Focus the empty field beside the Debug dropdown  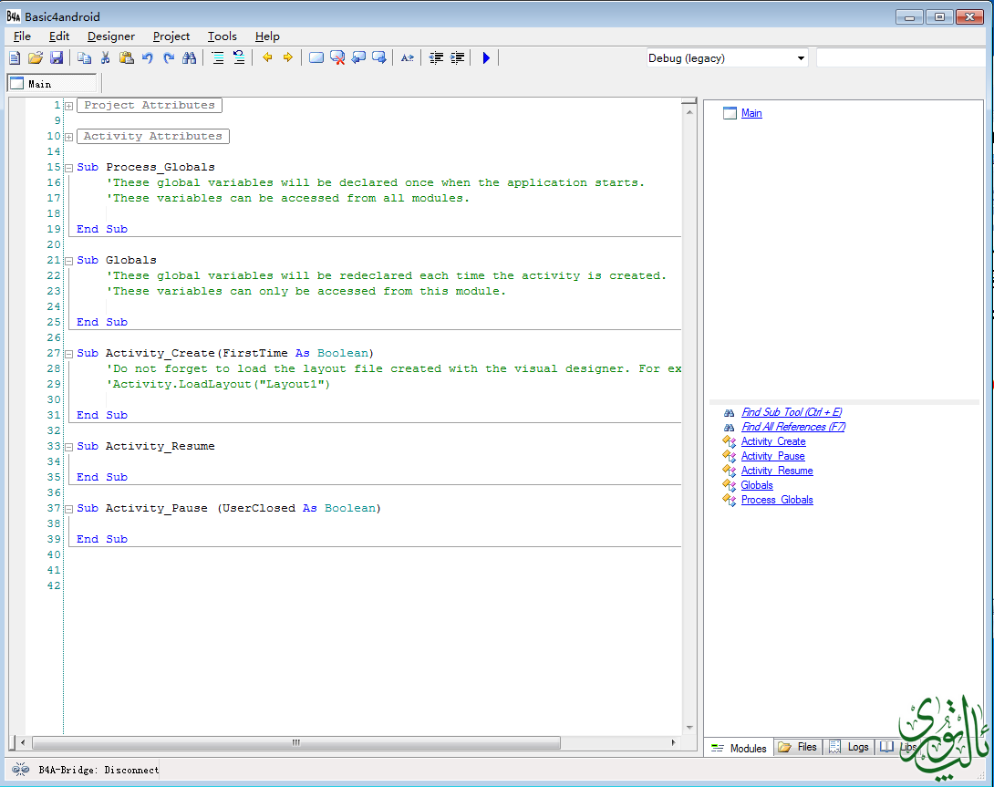click(x=901, y=58)
